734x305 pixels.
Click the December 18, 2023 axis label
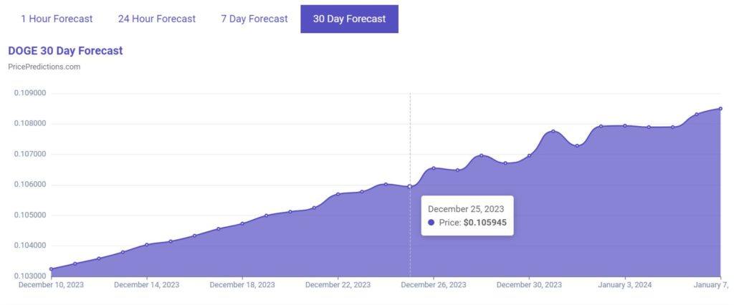pyautogui.click(x=242, y=285)
